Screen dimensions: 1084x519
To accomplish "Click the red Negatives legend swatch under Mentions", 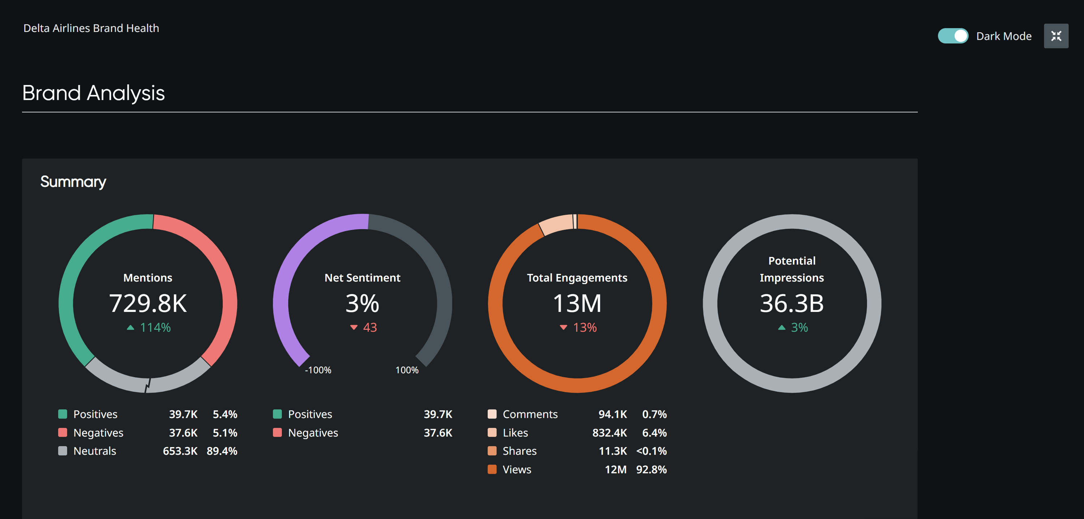I will click(63, 432).
